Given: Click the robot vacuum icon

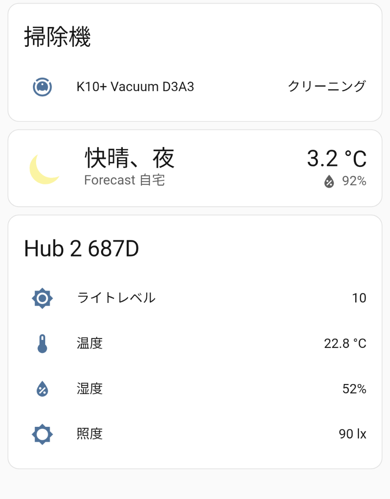Looking at the screenshot, I should [42, 87].
